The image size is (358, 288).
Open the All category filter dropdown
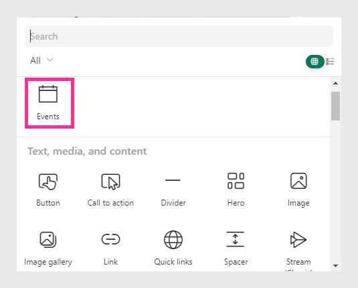click(x=41, y=60)
